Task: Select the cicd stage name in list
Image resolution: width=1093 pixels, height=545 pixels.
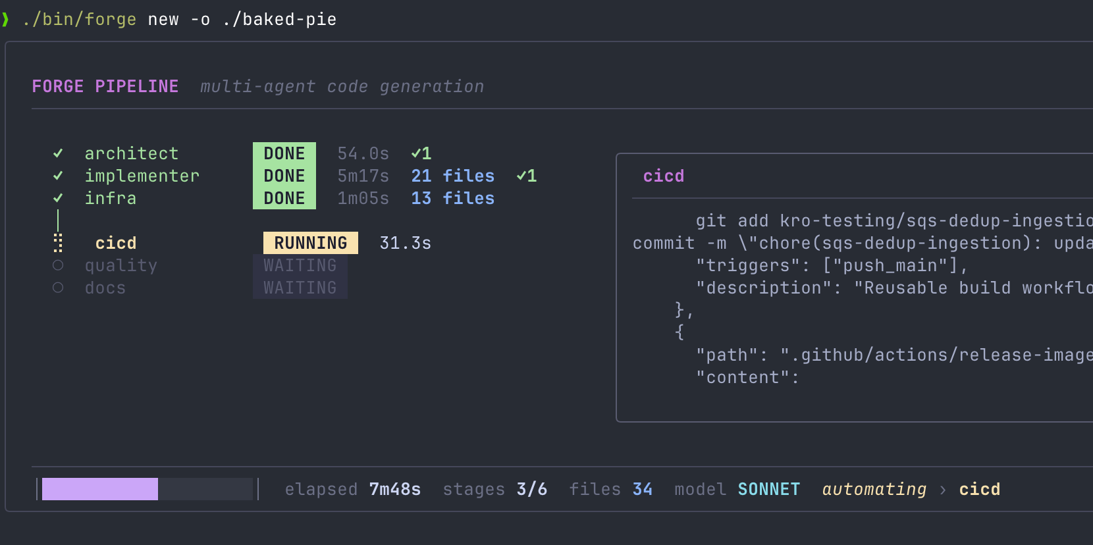Action: [x=116, y=243]
